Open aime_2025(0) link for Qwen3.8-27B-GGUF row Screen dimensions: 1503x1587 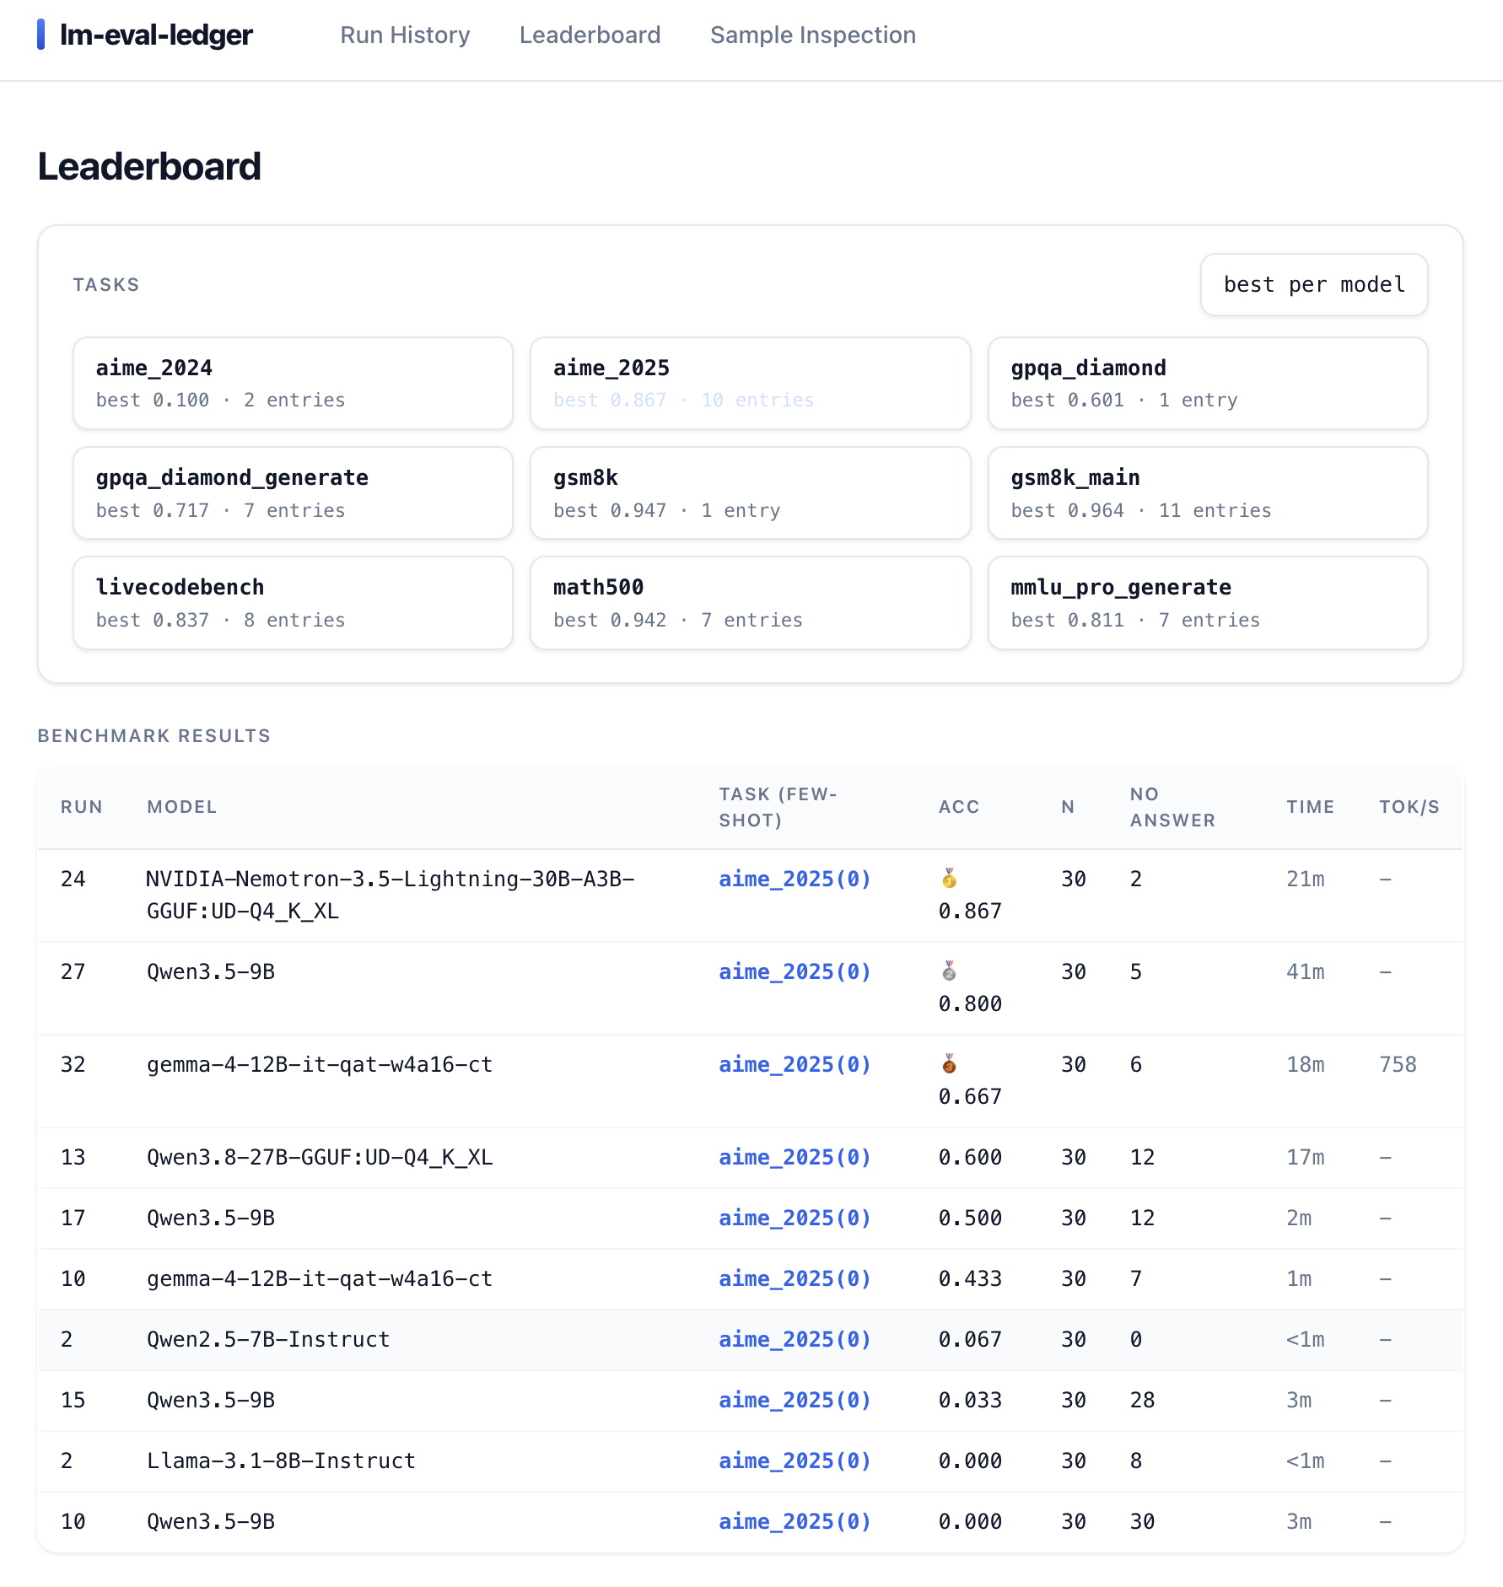coord(795,1158)
